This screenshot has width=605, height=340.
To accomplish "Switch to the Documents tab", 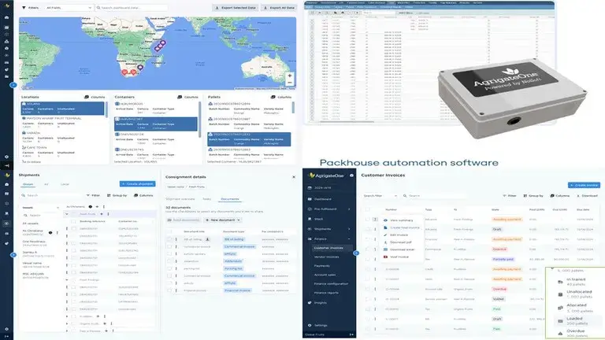I will [229, 199].
